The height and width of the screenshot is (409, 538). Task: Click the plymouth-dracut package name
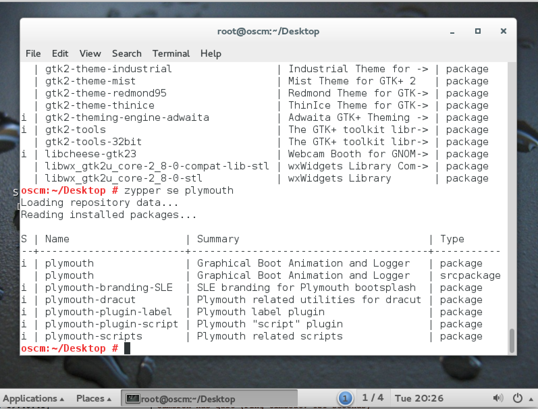pos(90,300)
